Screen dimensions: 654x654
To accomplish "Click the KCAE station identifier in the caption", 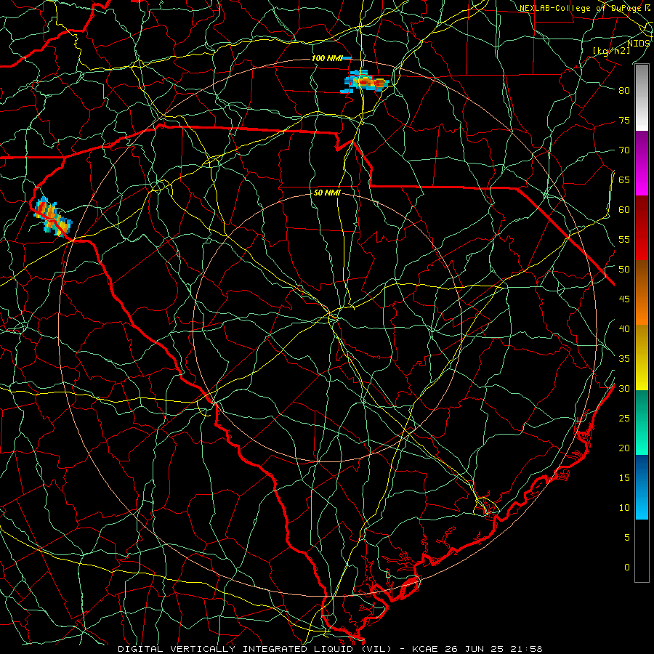I will [x=425, y=649].
